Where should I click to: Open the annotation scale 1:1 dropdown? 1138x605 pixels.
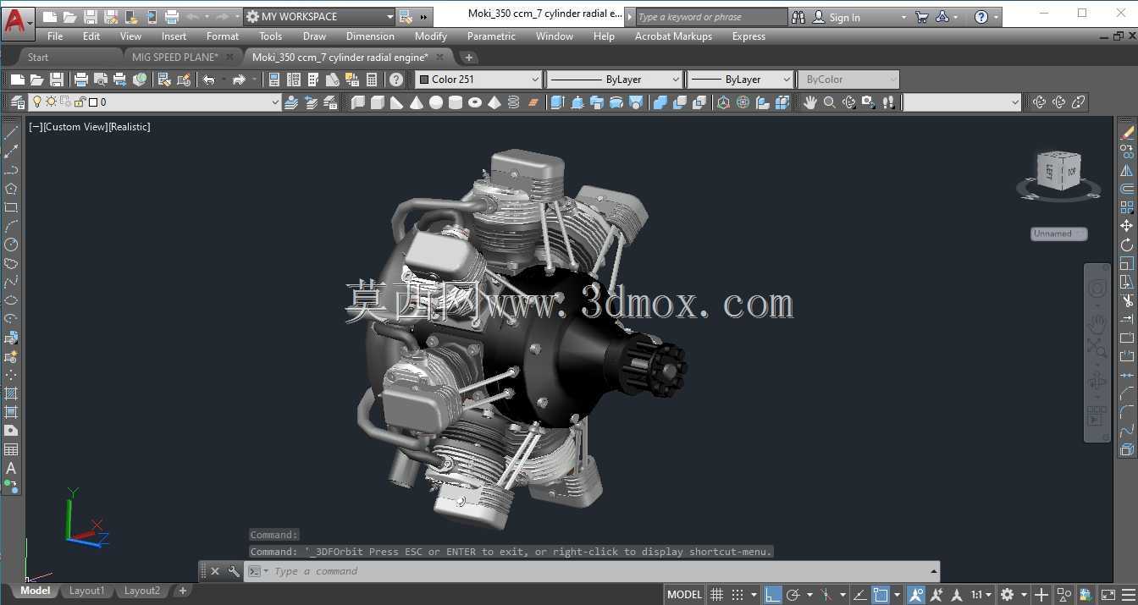click(981, 595)
